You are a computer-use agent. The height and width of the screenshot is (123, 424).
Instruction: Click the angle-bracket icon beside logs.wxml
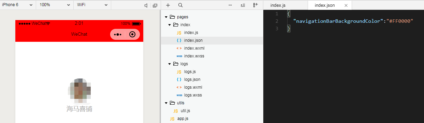[179, 87]
